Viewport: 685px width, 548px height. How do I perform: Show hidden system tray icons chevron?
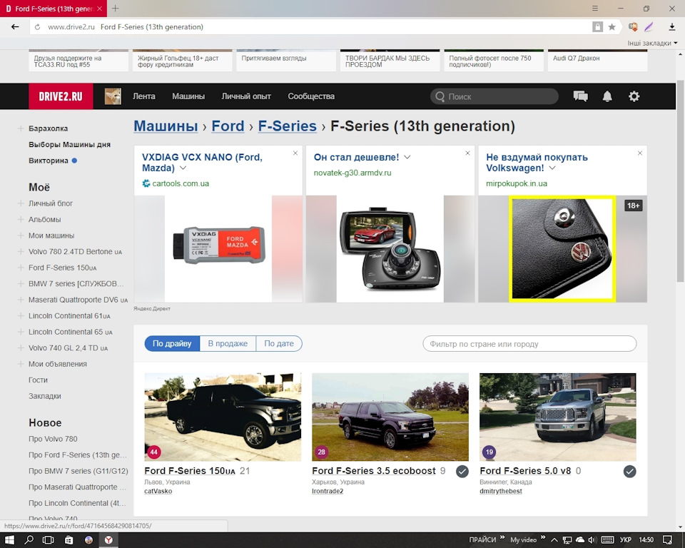point(554,539)
